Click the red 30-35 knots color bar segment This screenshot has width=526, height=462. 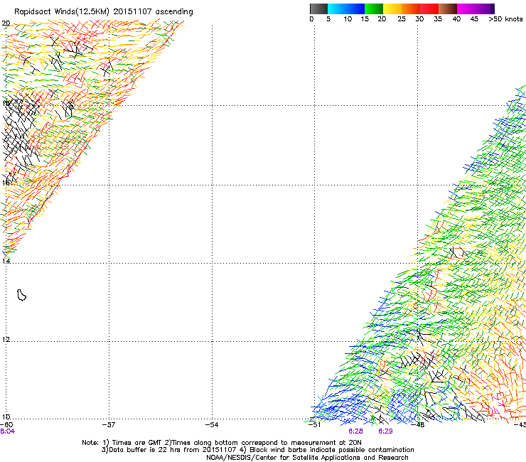pyautogui.click(x=429, y=9)
